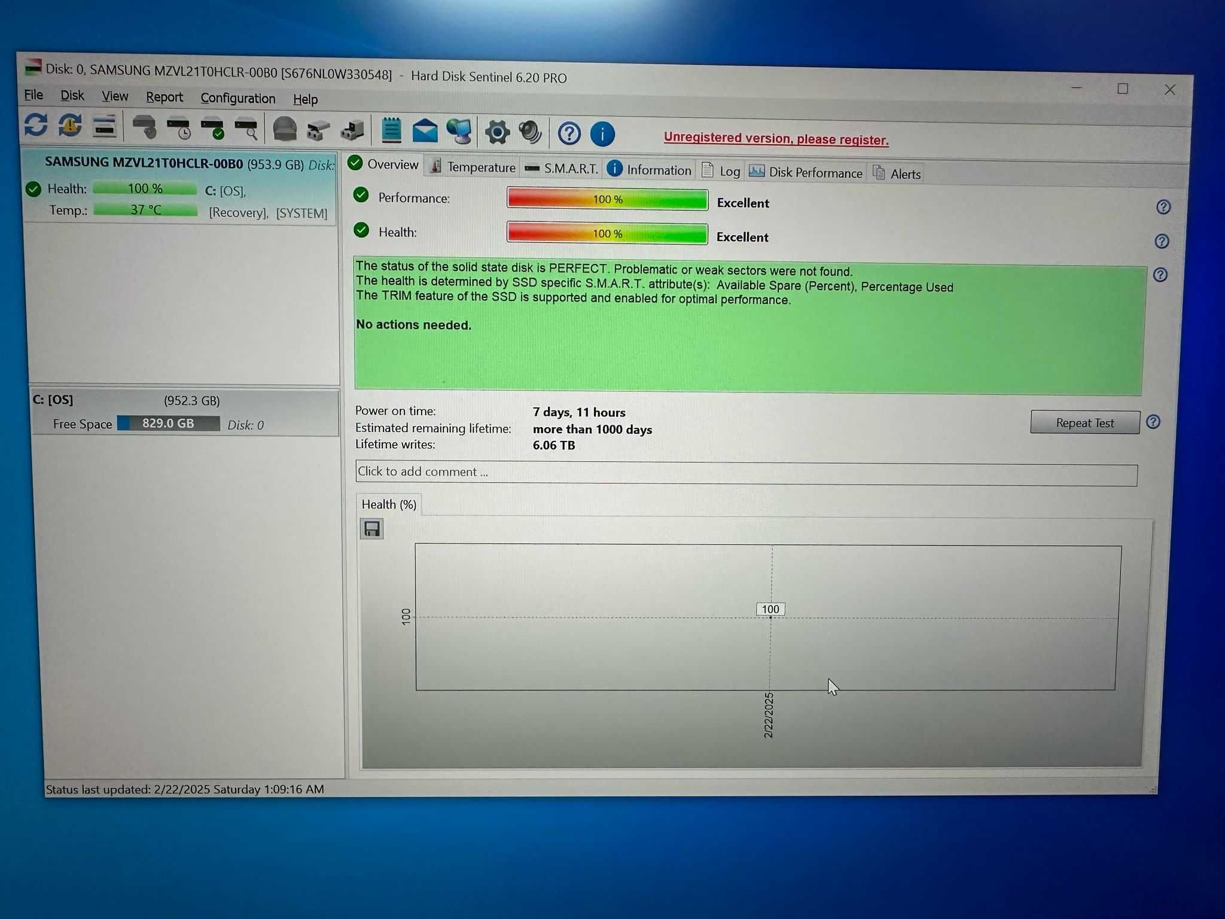Click the 100 data point on health graph
1225x919 pixels.
point(770,609)
